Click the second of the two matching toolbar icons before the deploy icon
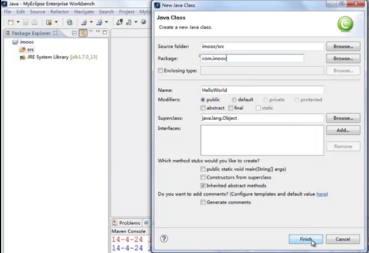The height and width of the screenshot is (253, 369). [x=100, y=22]
